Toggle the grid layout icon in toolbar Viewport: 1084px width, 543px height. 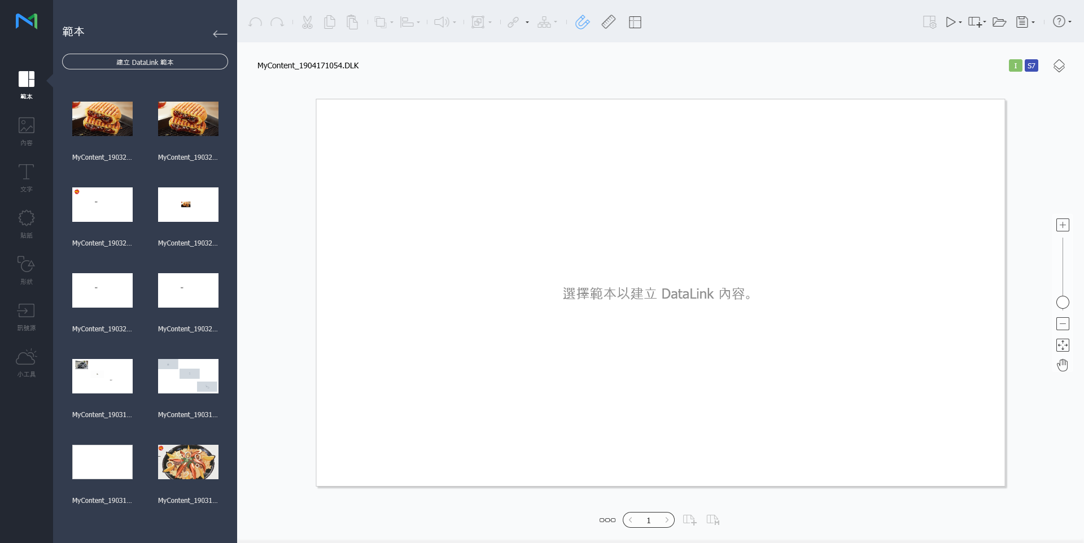coord(635,23)
